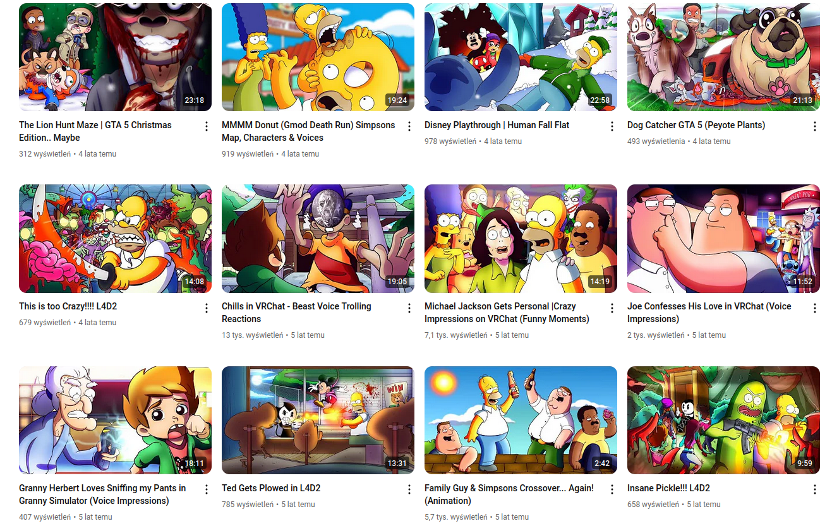Image resolution: width=832 pixels, height=526 pixels.
Task: Open Chills in VRChat video thumbnail
Action: tap(318, 239)
